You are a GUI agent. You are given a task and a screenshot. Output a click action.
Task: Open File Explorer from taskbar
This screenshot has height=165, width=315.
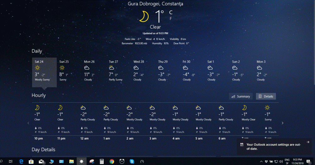72,161
